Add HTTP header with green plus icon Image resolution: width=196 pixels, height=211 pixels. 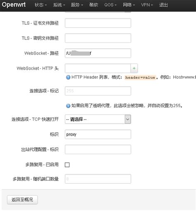tap(134, 68)
